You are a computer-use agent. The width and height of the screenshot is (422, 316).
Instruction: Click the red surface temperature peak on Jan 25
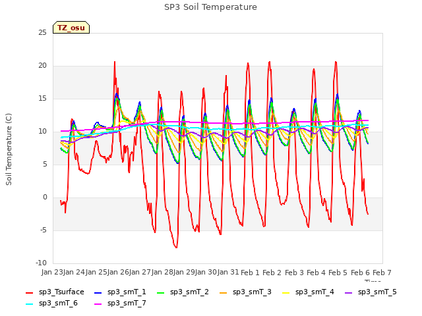[115, 62]
